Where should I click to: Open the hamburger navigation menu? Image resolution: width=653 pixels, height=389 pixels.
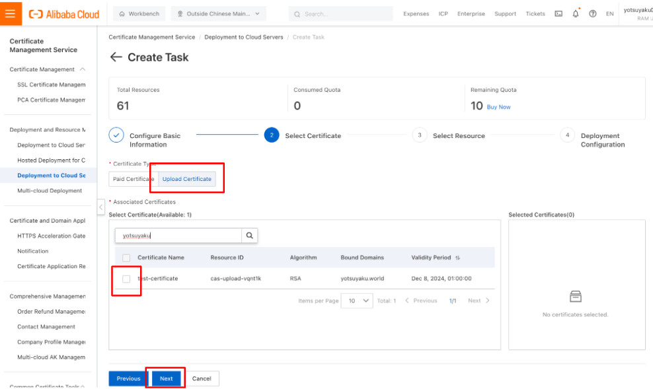click(11, 15)
